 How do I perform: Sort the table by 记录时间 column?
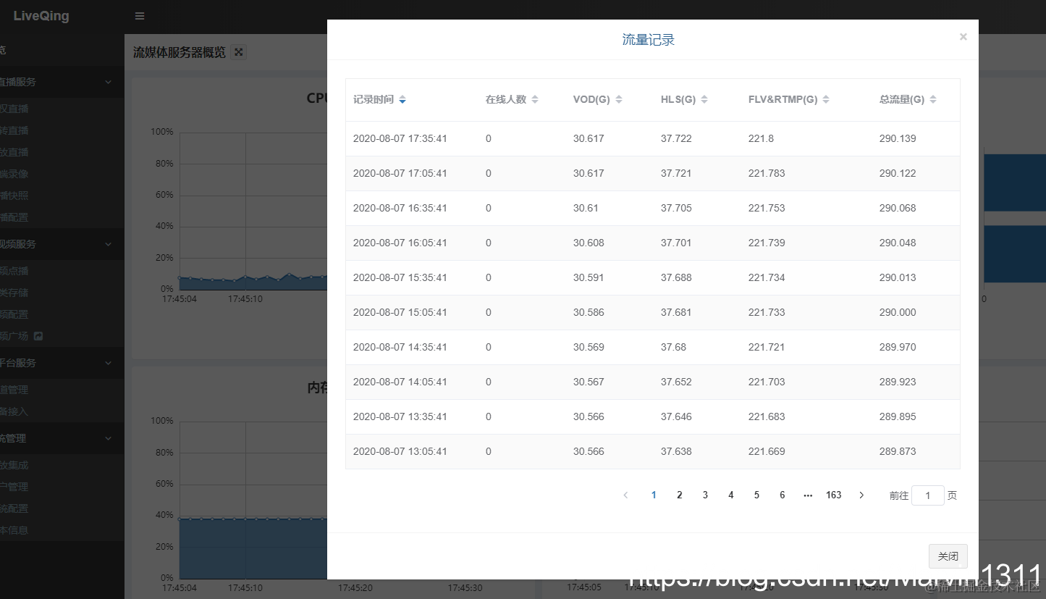click(402, 100)
